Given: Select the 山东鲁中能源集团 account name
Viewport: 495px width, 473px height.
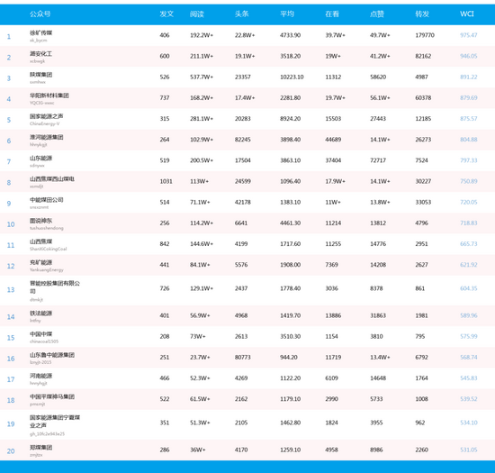Looking at the screenshot, I should click(52, 355).
